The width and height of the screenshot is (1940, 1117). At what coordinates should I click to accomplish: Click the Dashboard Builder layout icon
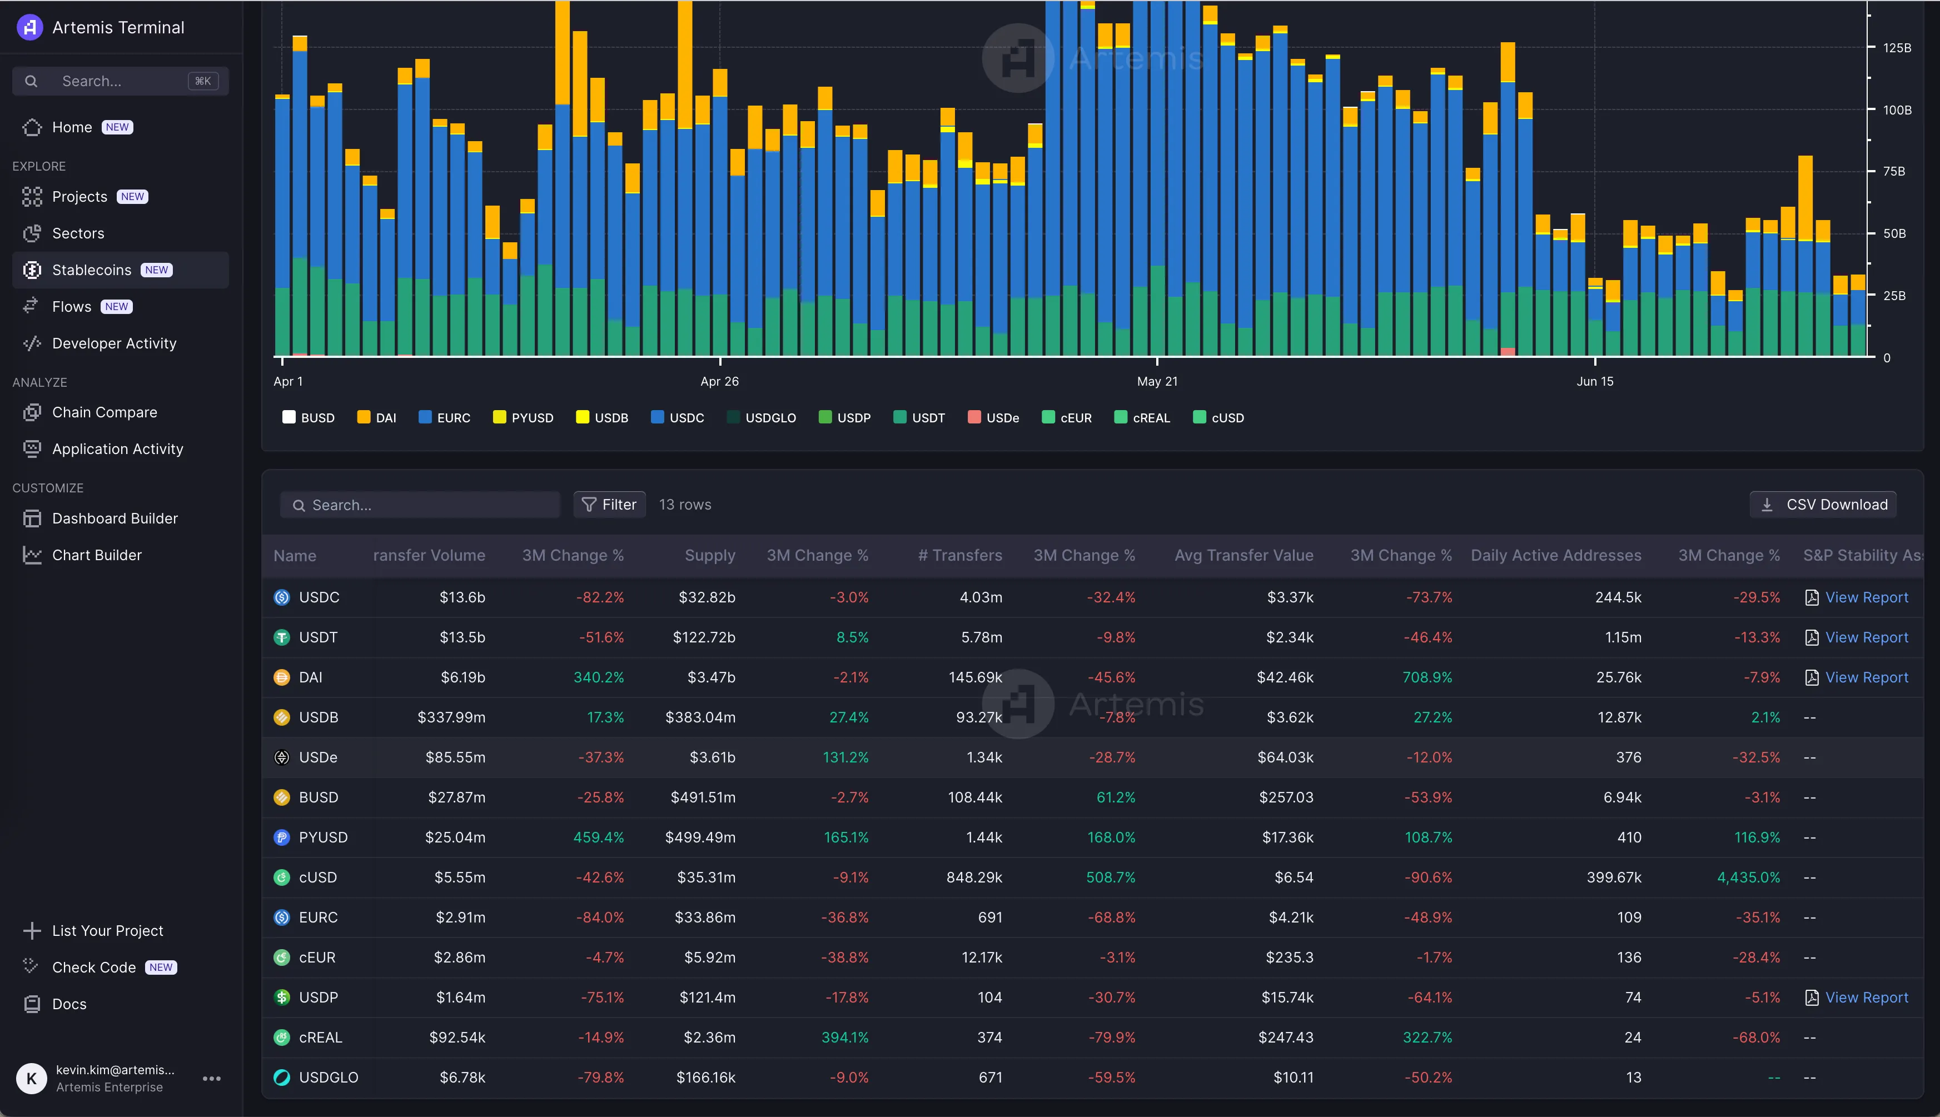tap(32, 518)
